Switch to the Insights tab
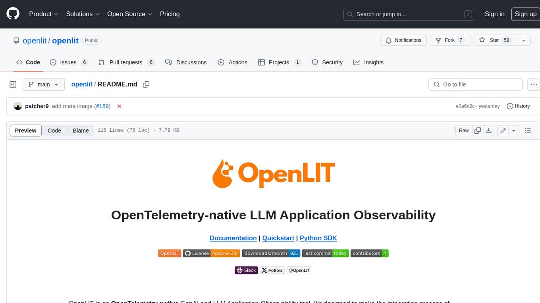 click(368, 62)
